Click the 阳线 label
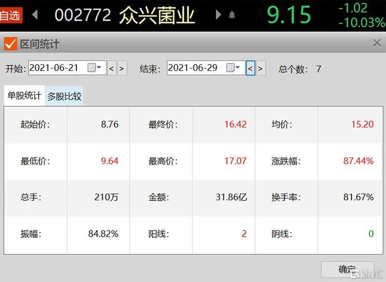The width and height of the screenshot is (386, 282). coord(159,234)
